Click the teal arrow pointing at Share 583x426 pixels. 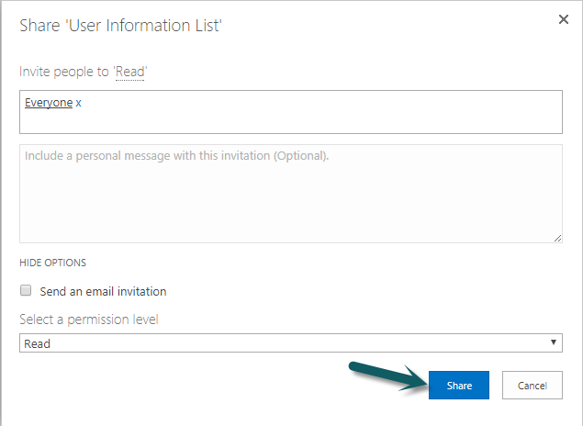click(388, 376)
